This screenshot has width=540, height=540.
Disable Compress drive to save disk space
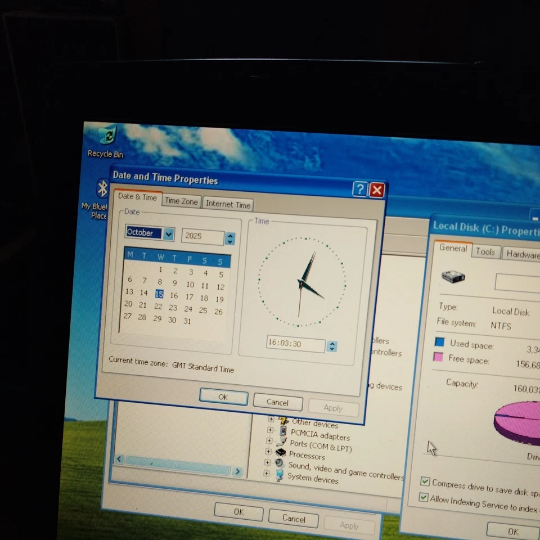[x=425, y=481]
